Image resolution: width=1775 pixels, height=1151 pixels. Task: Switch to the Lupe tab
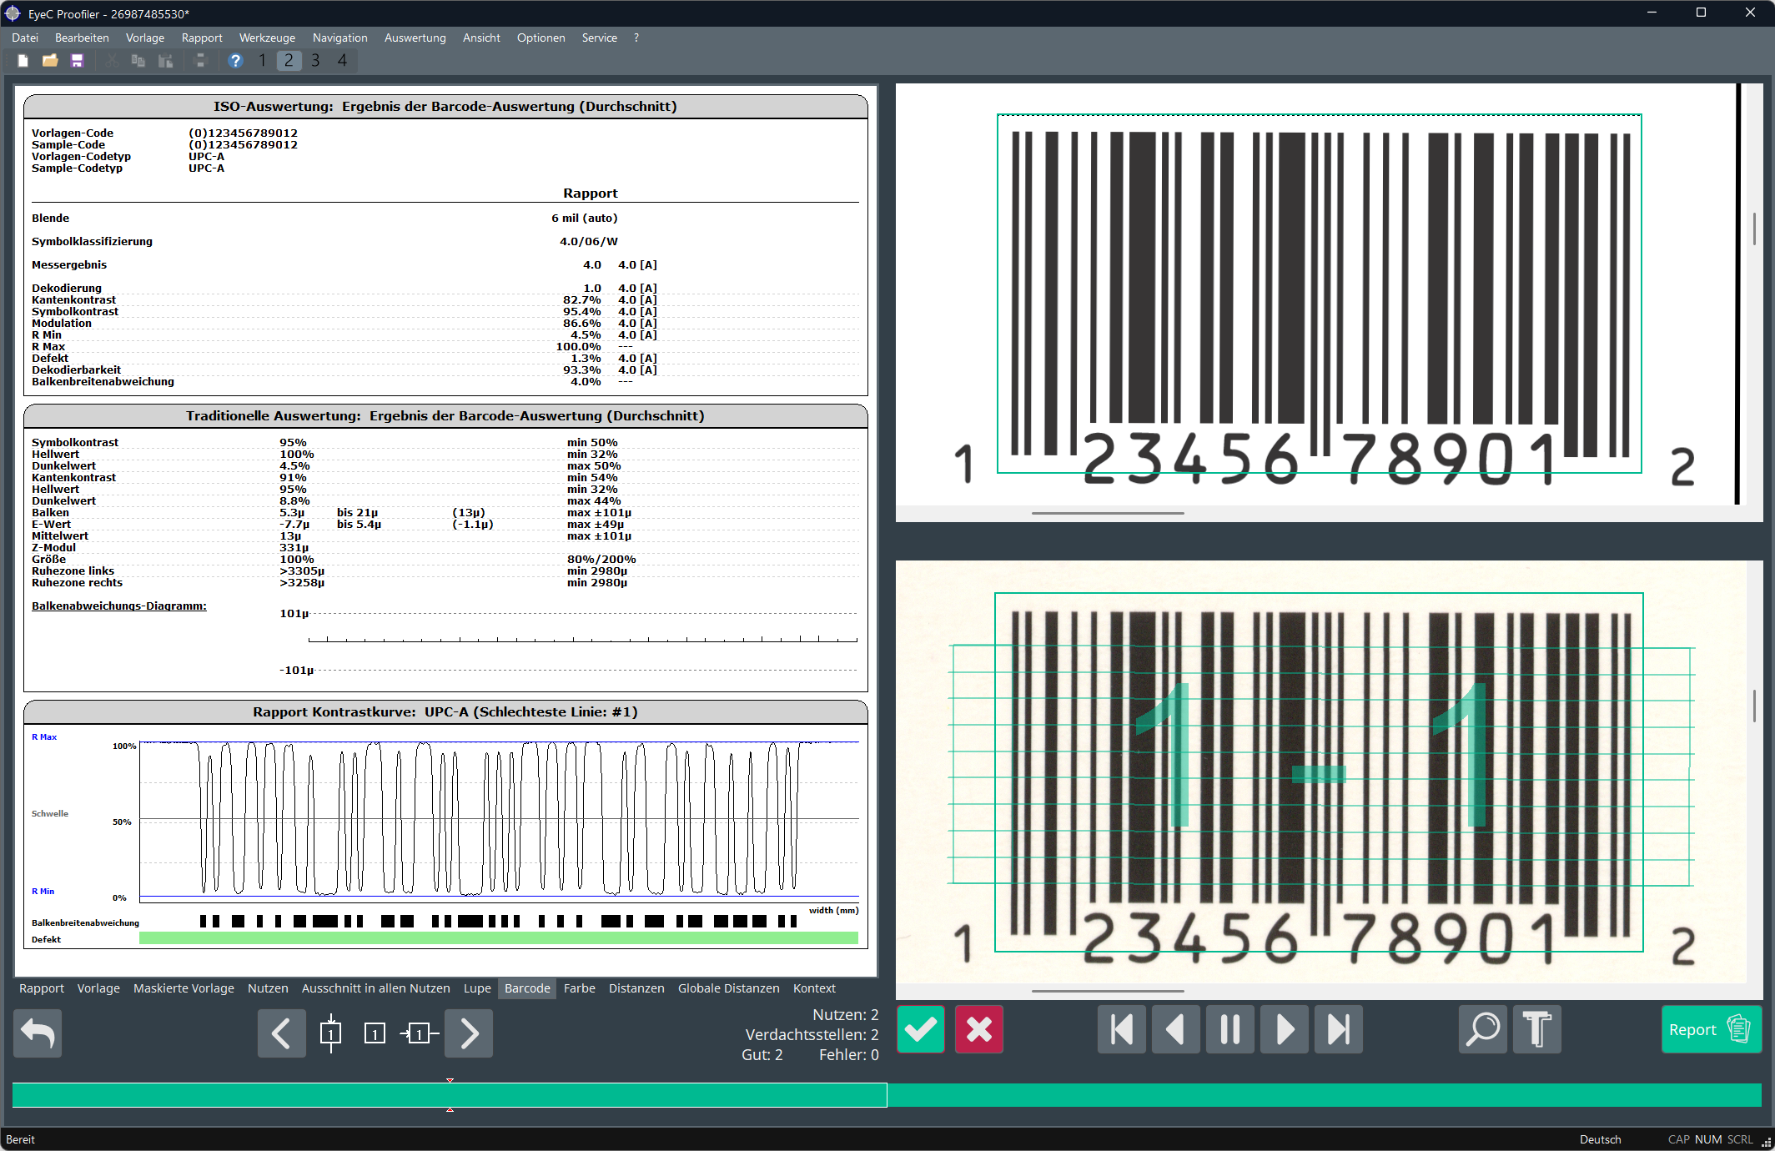point(477,988)
